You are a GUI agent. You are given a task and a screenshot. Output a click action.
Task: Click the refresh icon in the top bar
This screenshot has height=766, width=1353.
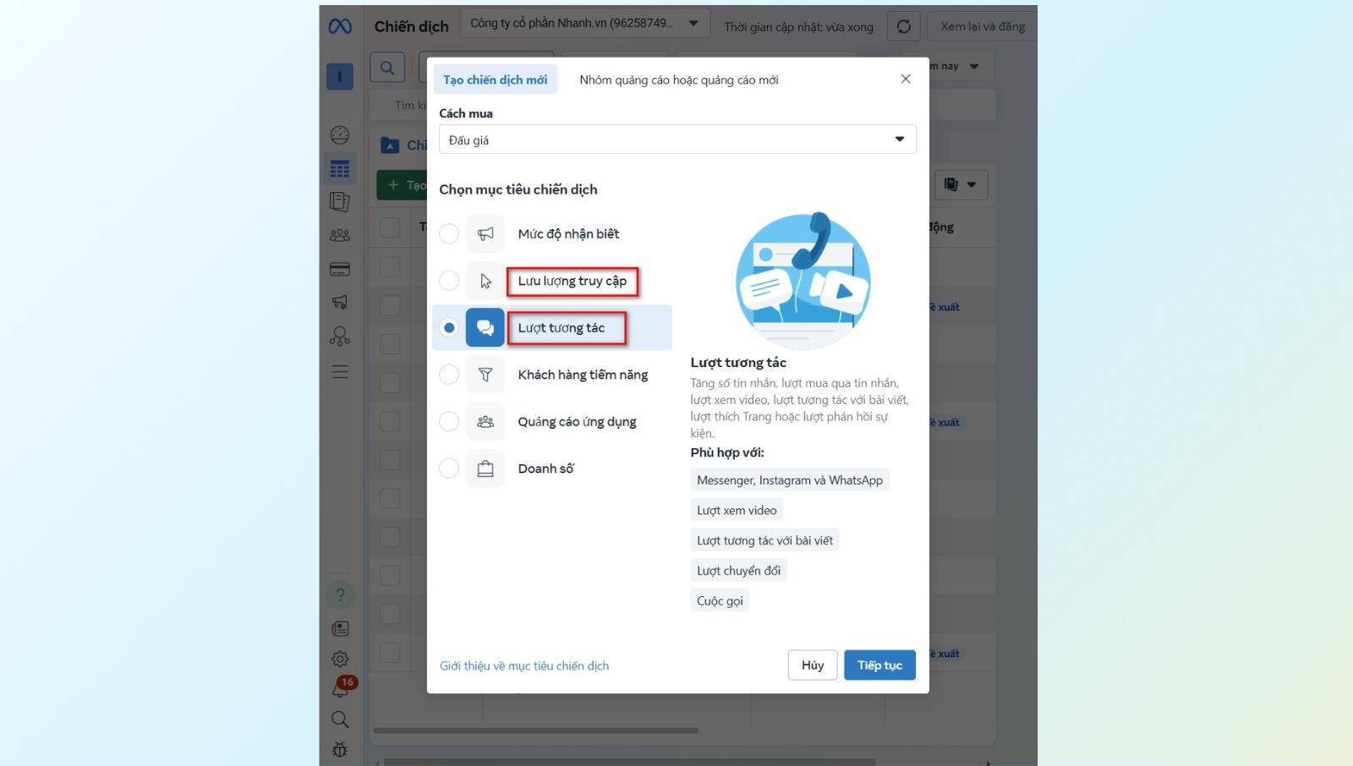(903, 26)
